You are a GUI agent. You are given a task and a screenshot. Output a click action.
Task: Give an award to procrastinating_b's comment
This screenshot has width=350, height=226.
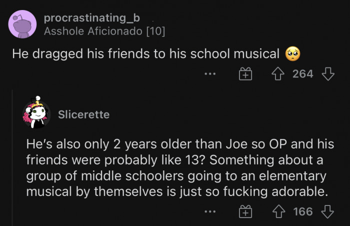[245, 74]
